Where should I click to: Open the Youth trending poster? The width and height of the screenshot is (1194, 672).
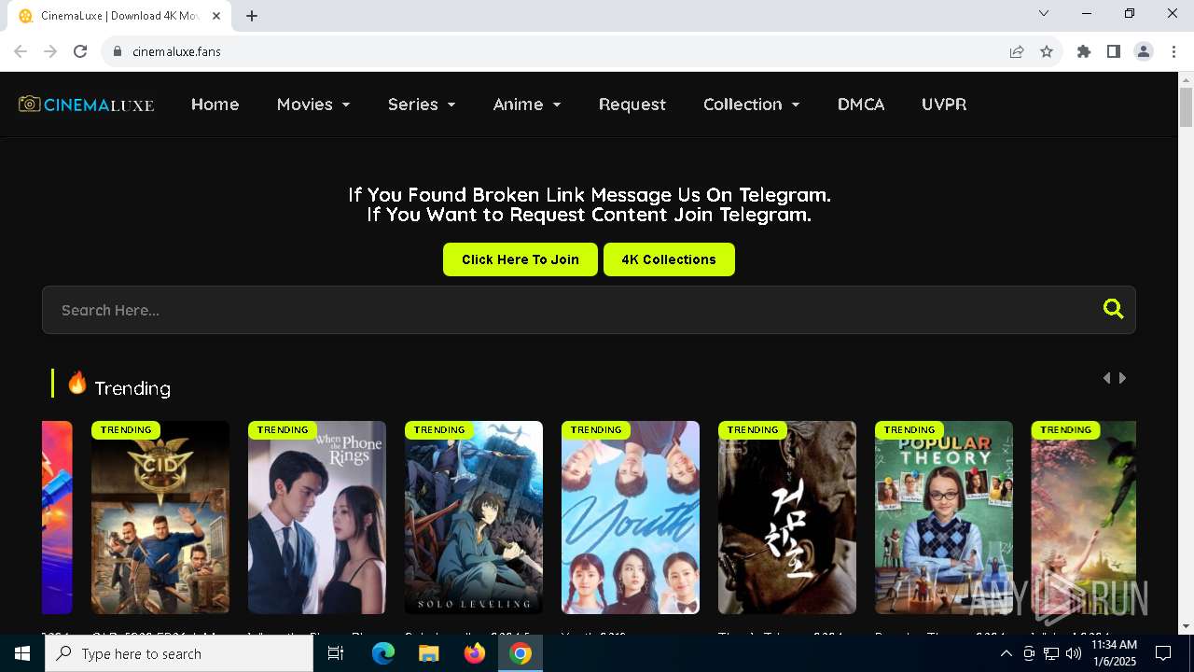[x=631, y=517]
